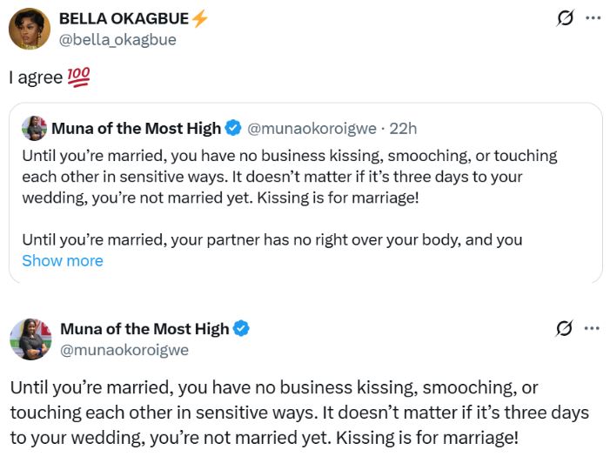
Task: Click the bold author name on the lower post
Action: click(144, 328)
